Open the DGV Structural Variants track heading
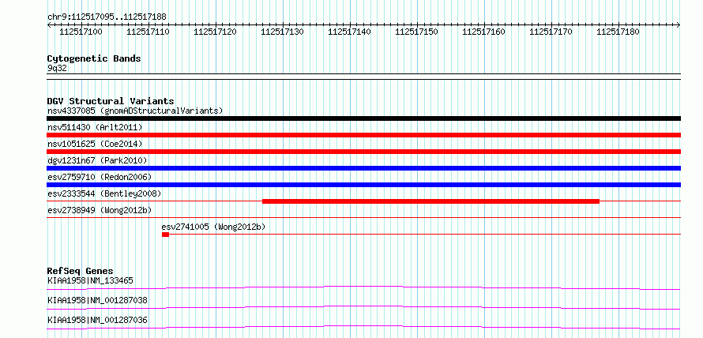Image resolution: width=703 pixels, height=338 pixels. (111, 101)
